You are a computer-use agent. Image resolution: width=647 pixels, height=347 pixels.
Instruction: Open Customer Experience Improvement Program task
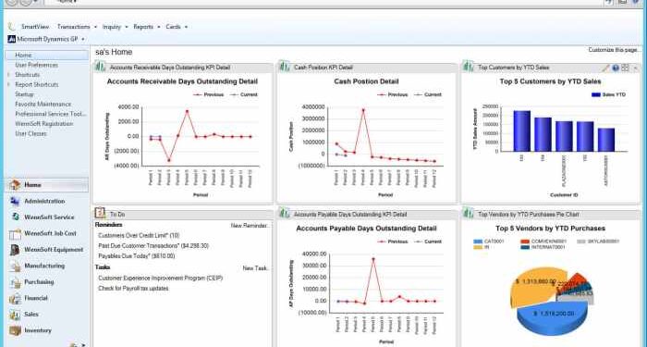point(161,278)
